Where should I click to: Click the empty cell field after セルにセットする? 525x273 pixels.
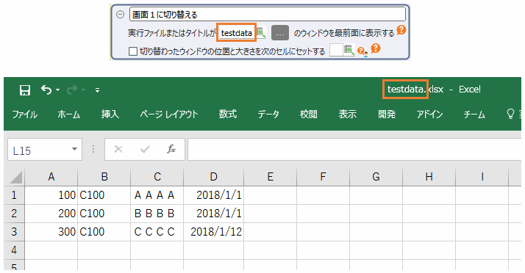tap(336, 51)
